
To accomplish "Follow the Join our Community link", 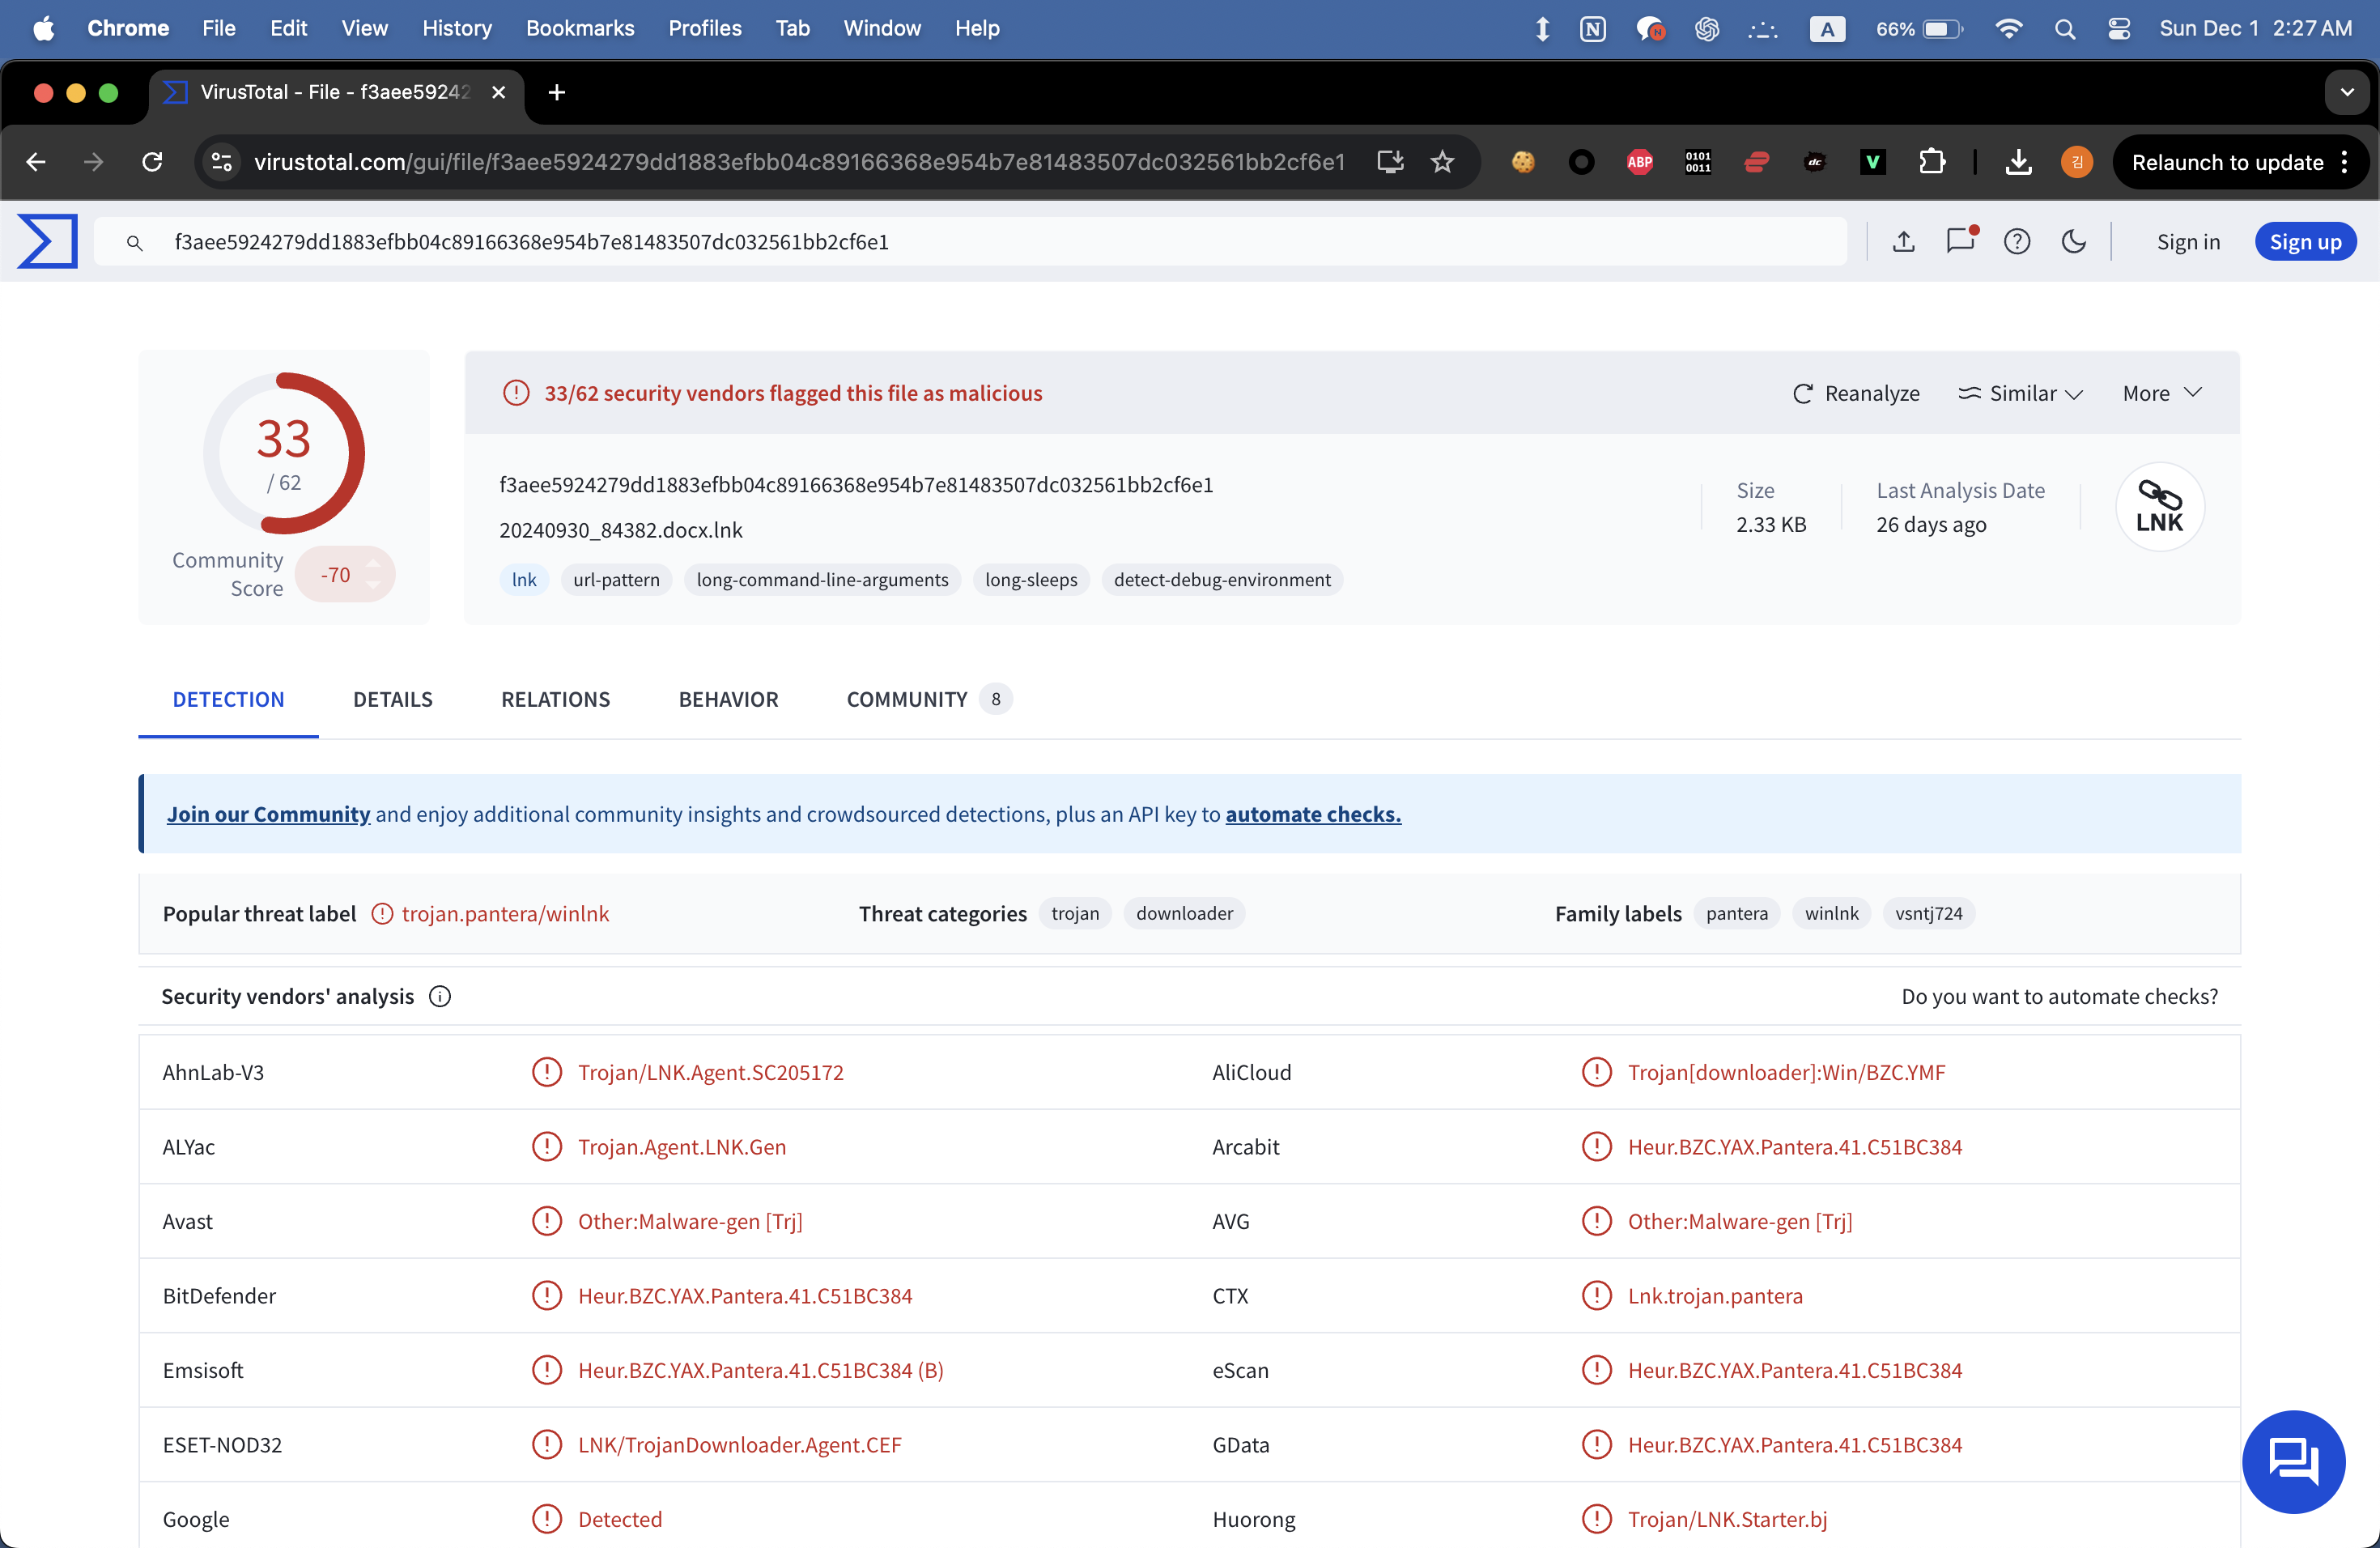I will pyautogui.click(x=268, y=814).
